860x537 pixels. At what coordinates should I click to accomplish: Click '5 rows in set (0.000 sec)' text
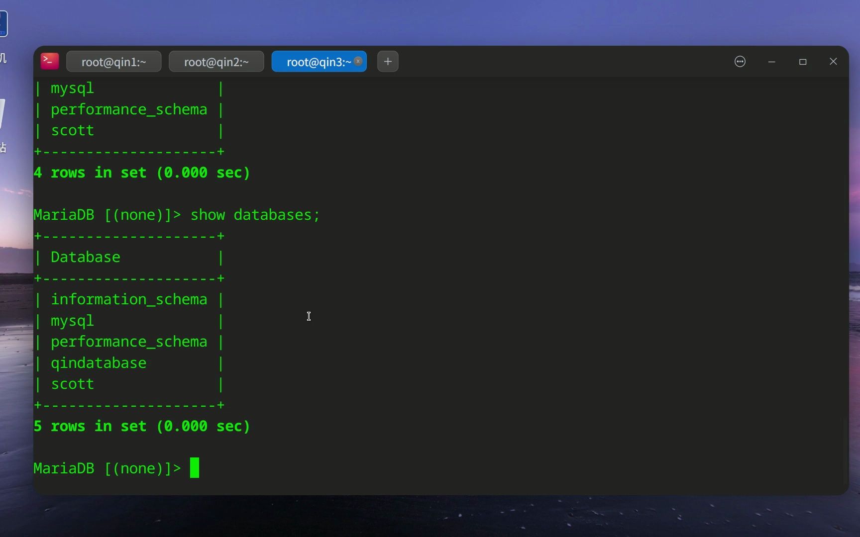point(142,426)
